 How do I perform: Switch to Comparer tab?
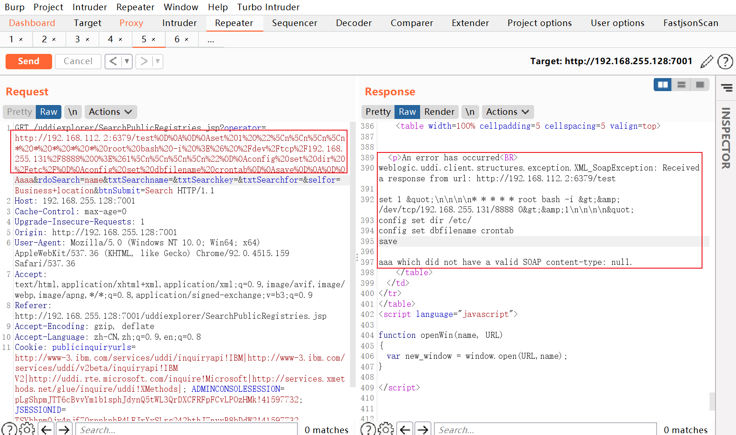[412, 23]
